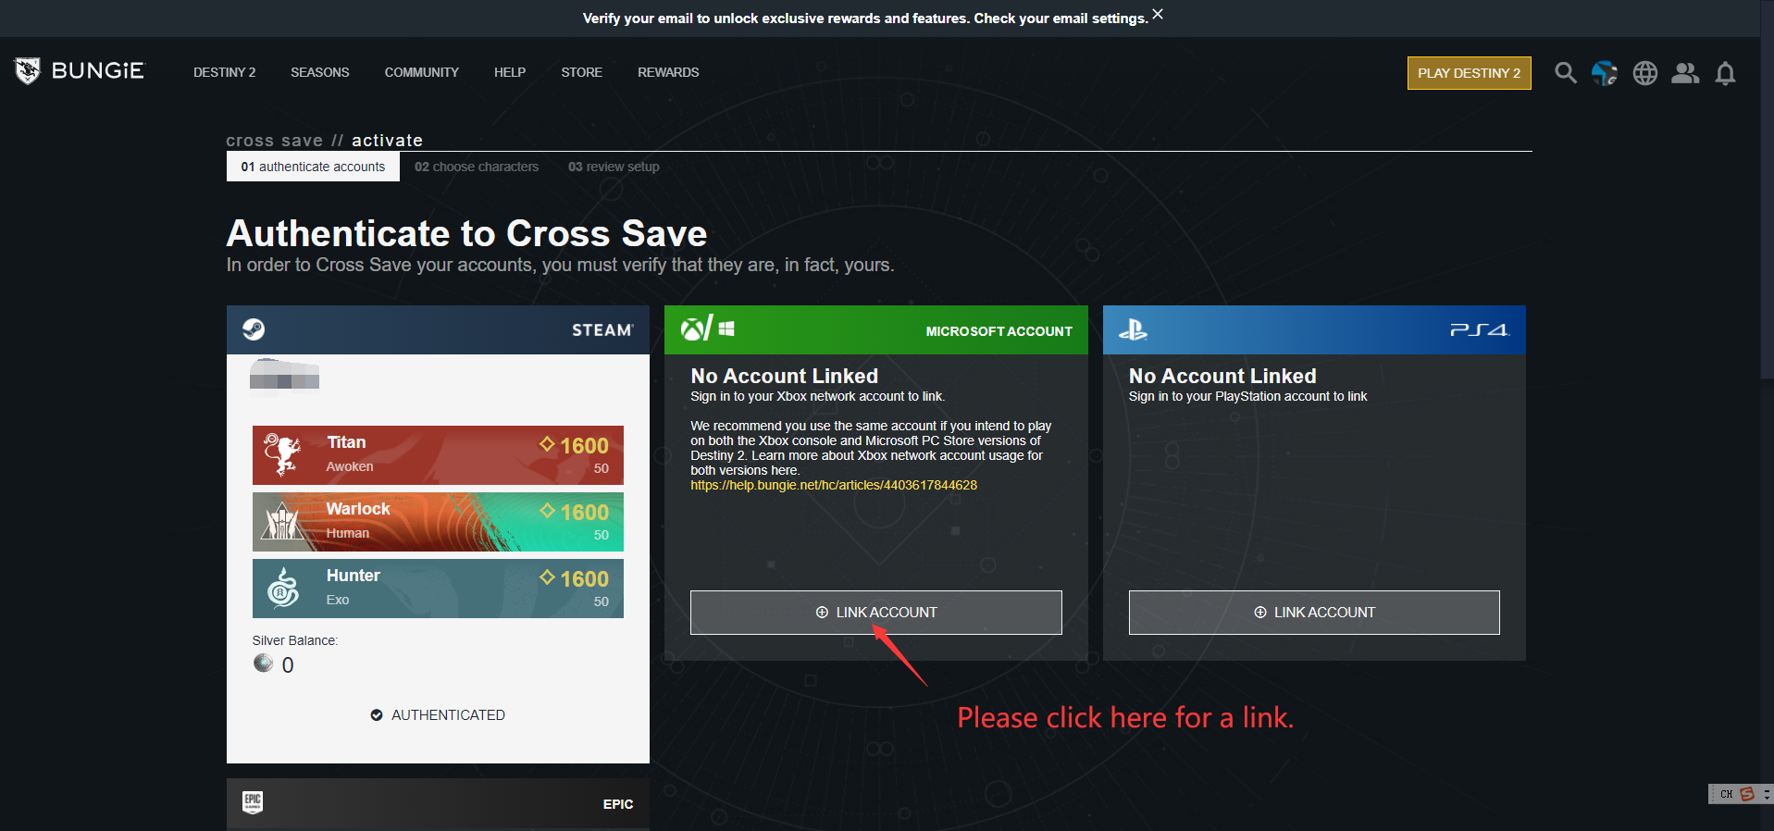Select the Hunter Exo character card

pyautogui.click(x=438, y=589)
